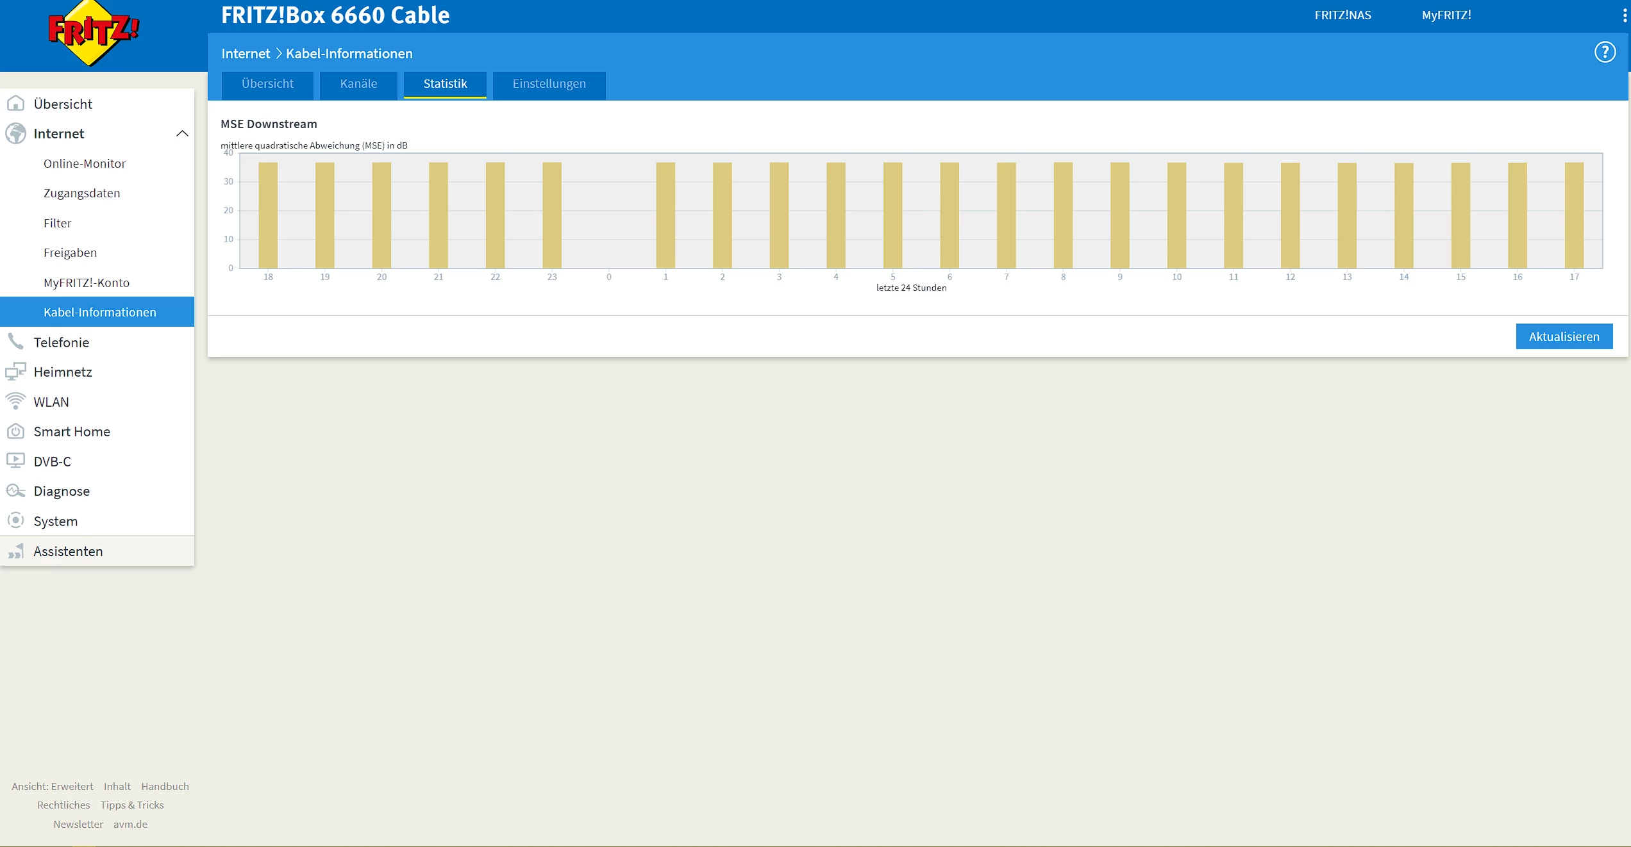
Task: Switch to the Einstellungen tab
Action: (x=549, y=84)
